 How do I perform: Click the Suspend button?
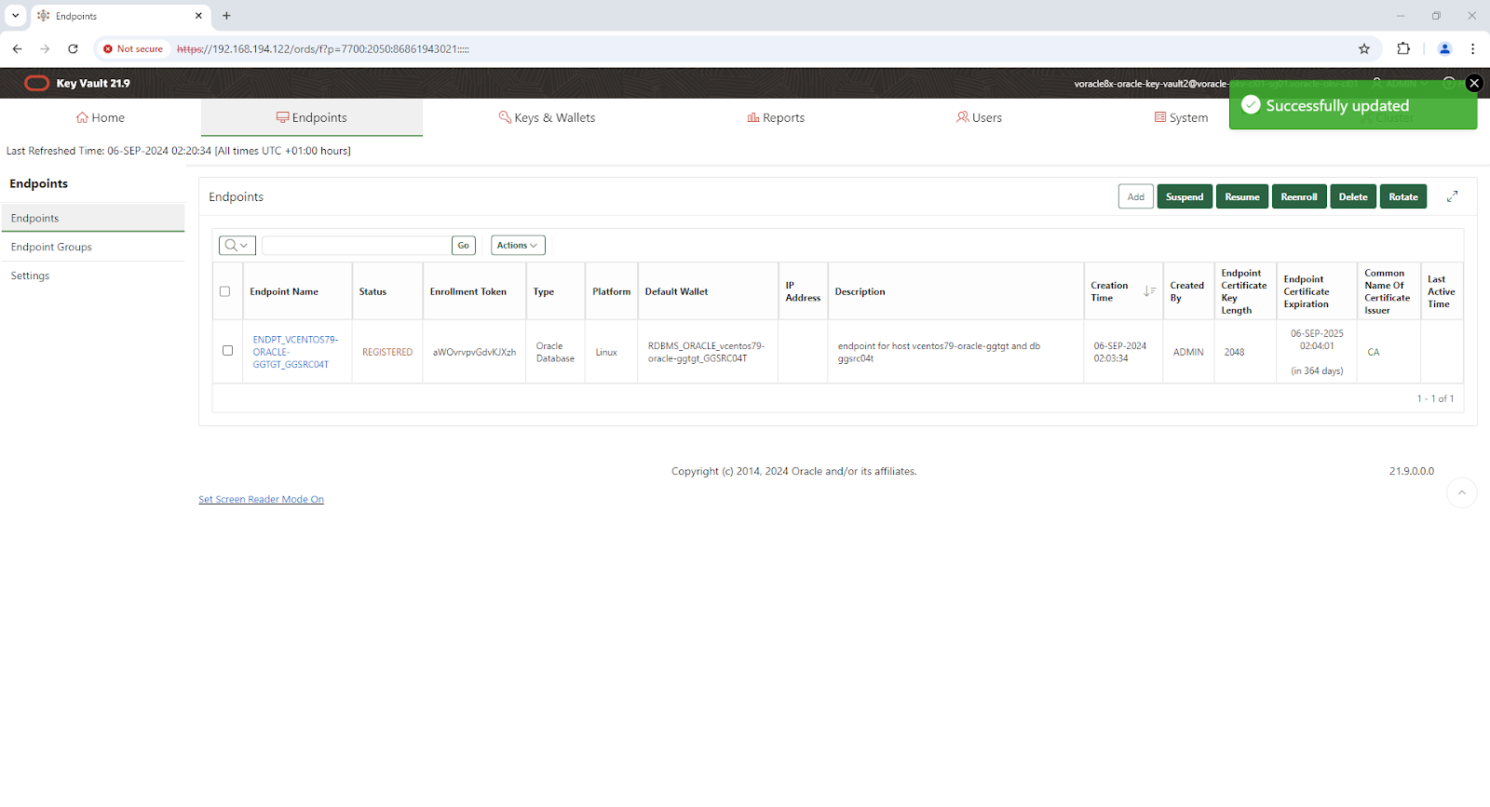pyautogui.click(x=1185, y=196)
